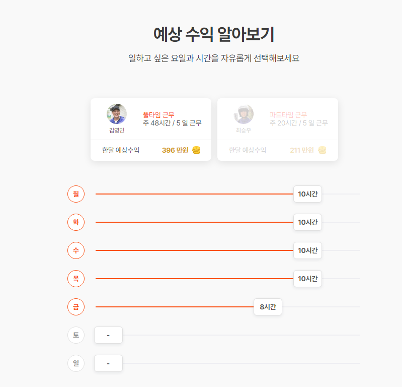Enable the 토 (Saturday) day circle

(x=76, y=335)
